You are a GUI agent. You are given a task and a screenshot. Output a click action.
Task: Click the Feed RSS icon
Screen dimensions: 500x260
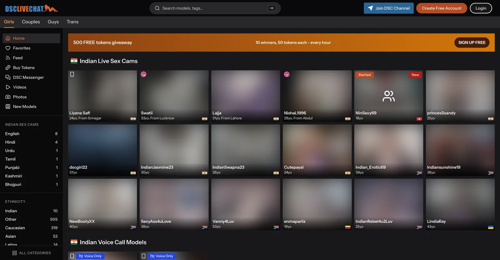(8, 58)
